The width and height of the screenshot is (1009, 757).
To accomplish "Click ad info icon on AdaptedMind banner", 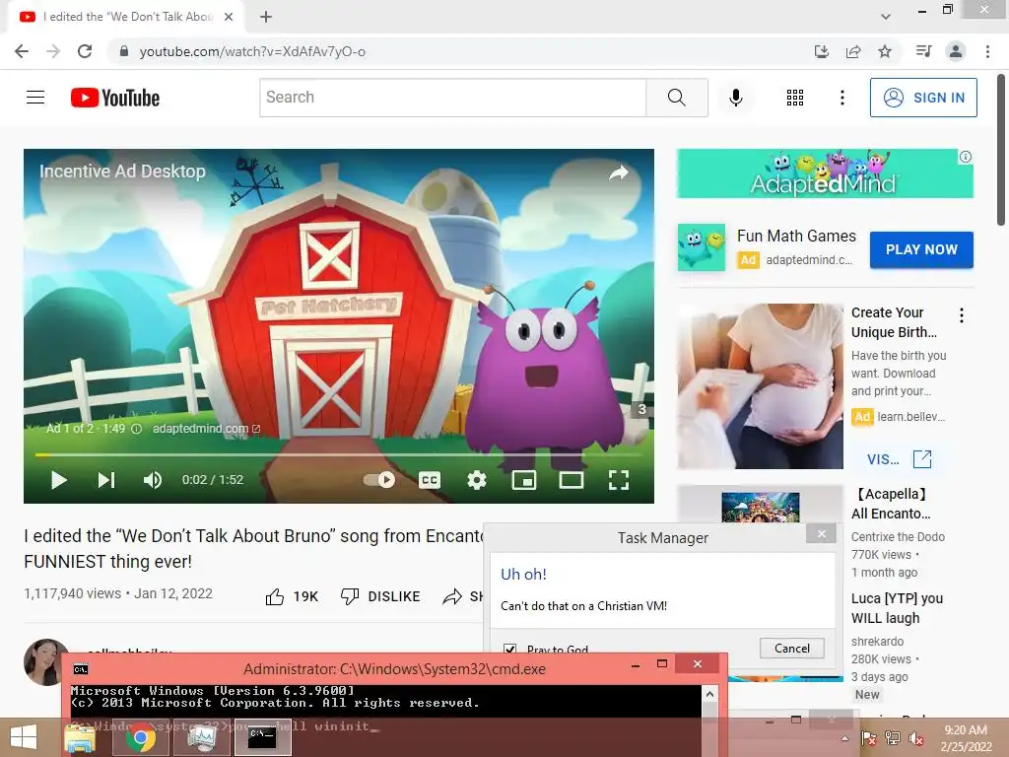I will [966, 157].
